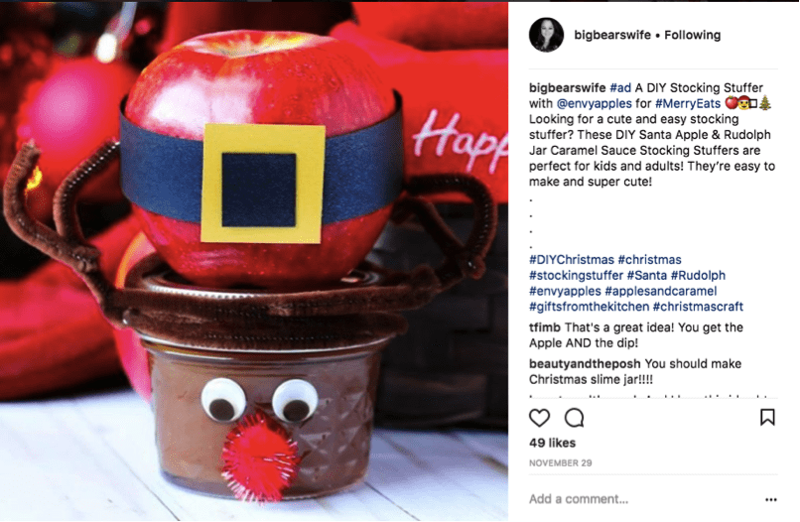Save post using the bookmark icon
Viewport: 800px width, 522px height.
point(767,418)
